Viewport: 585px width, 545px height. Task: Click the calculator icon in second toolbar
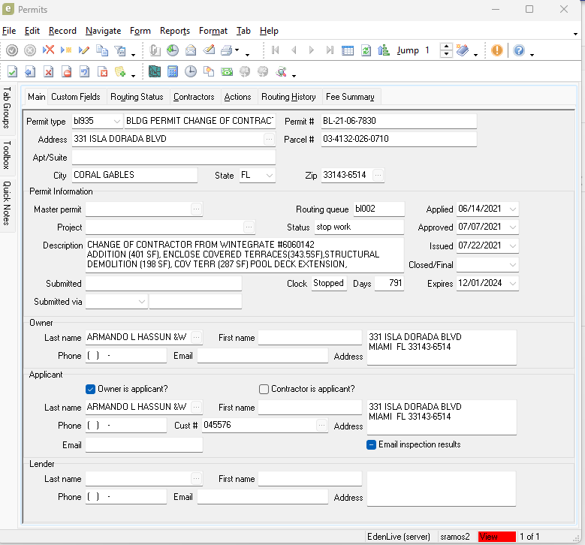(173, 72)
